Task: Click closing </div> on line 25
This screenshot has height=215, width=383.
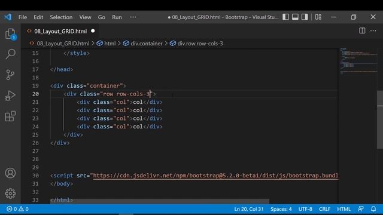Action: [73, 134]
